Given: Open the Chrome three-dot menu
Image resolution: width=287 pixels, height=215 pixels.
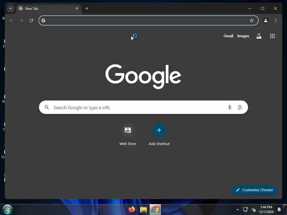Looking at the screenshot, I should coord(276,20).
